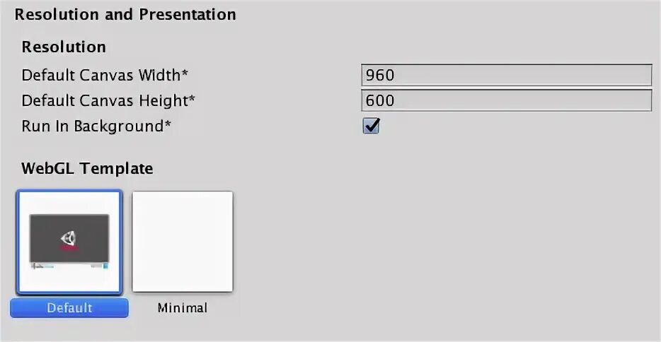Click the Default Canvas Width field showing 960

[505, 75]
